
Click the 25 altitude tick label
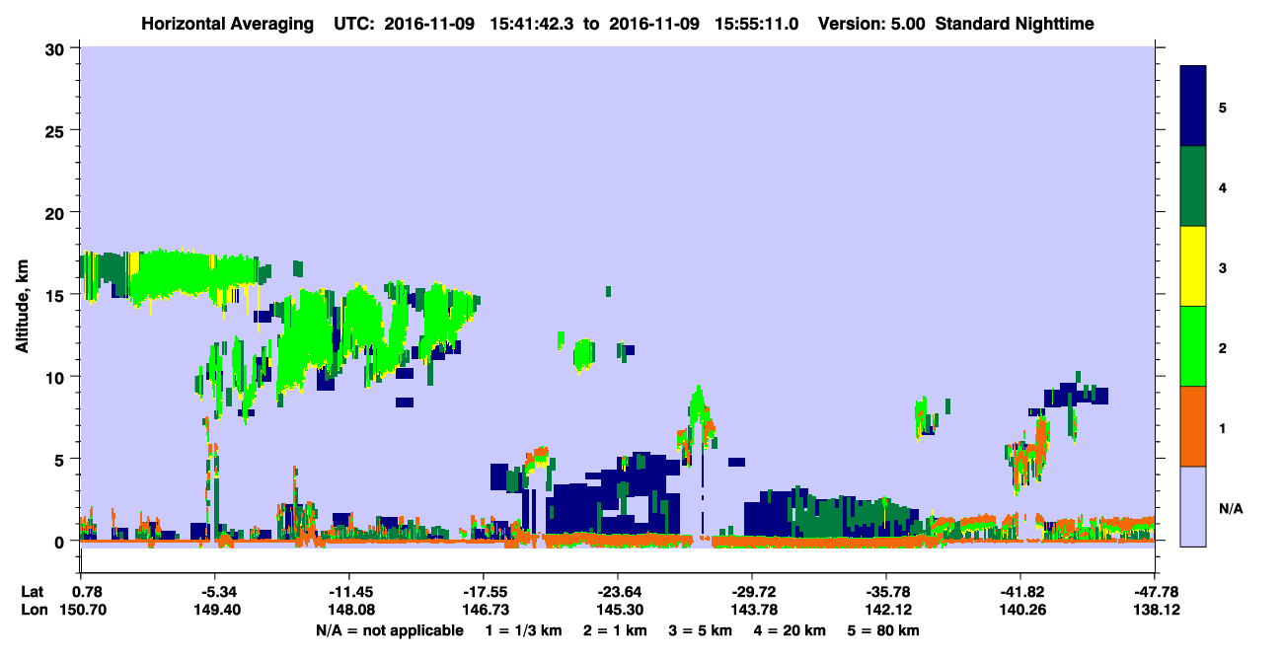[57, 130]
